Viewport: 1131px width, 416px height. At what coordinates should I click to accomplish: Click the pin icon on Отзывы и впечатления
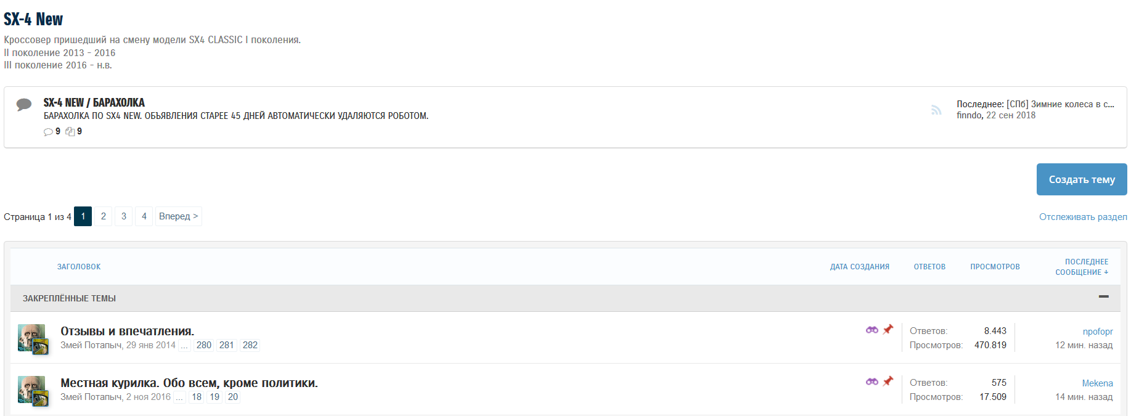pos(888,330)
